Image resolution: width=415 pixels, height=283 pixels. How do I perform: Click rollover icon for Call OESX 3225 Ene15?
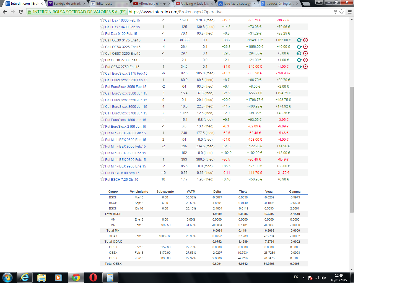coord(299,47)
